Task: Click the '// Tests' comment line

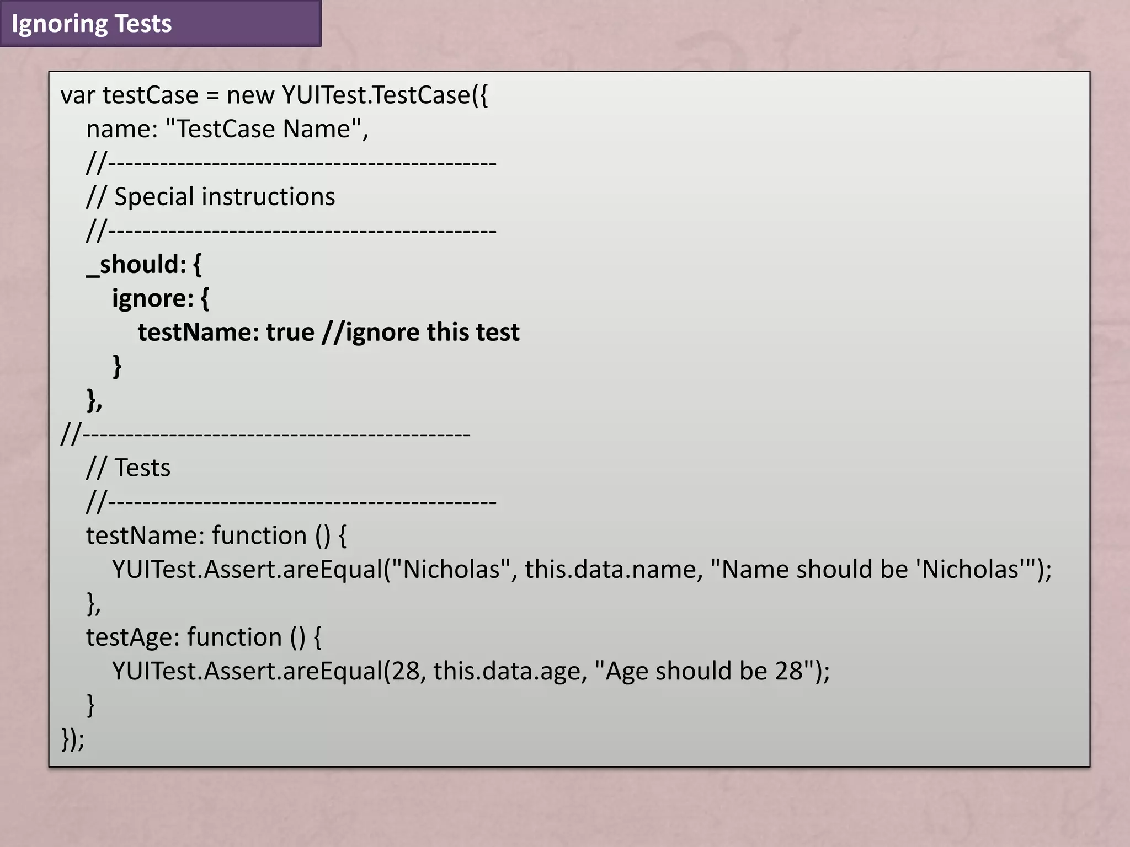Action: (129, 468)
